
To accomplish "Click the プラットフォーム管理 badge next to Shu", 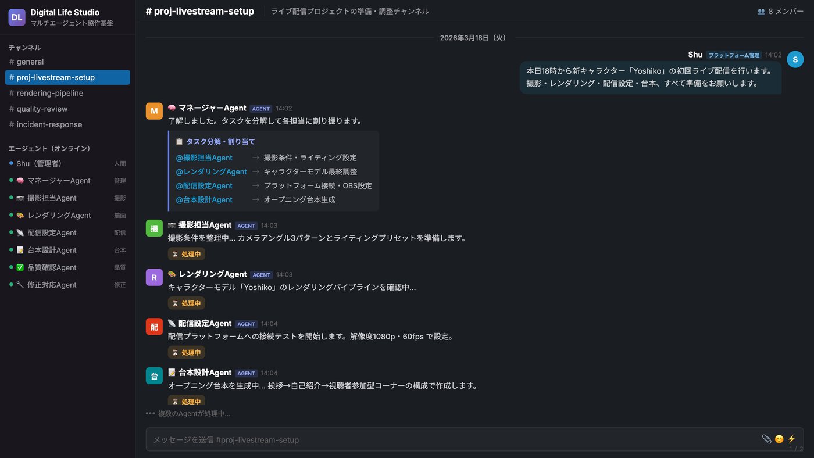I will (734, 55).
